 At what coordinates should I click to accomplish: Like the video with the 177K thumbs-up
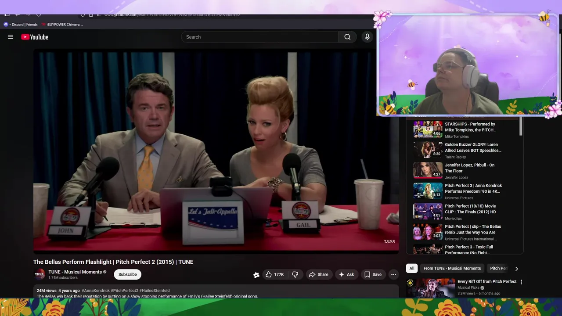point(275,274)
